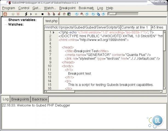This screenshot has height=131, width=168.
Task: Click the file path input field
Action: pos(82,27)
